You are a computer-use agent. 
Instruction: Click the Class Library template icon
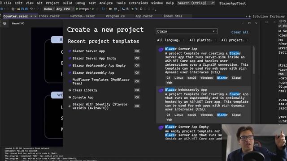click(x=70, y=90)
